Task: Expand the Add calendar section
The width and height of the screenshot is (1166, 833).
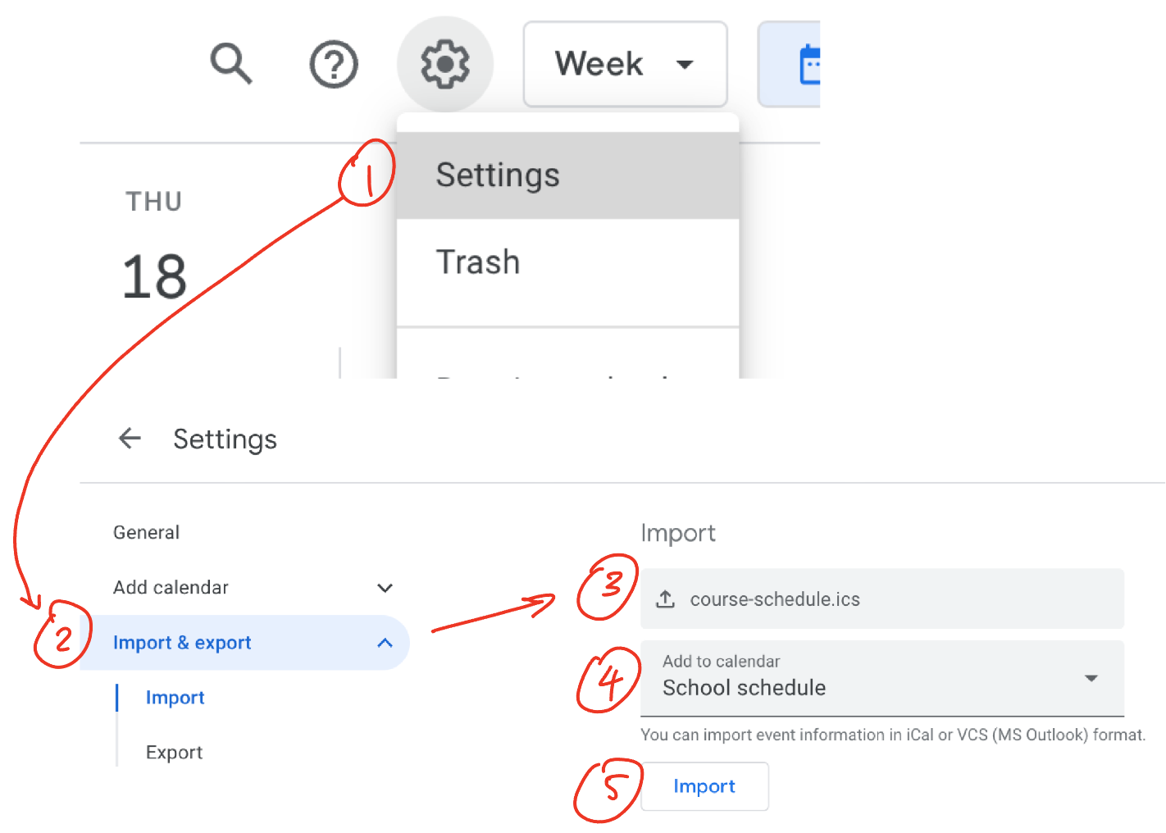Action: pos(384,588)
